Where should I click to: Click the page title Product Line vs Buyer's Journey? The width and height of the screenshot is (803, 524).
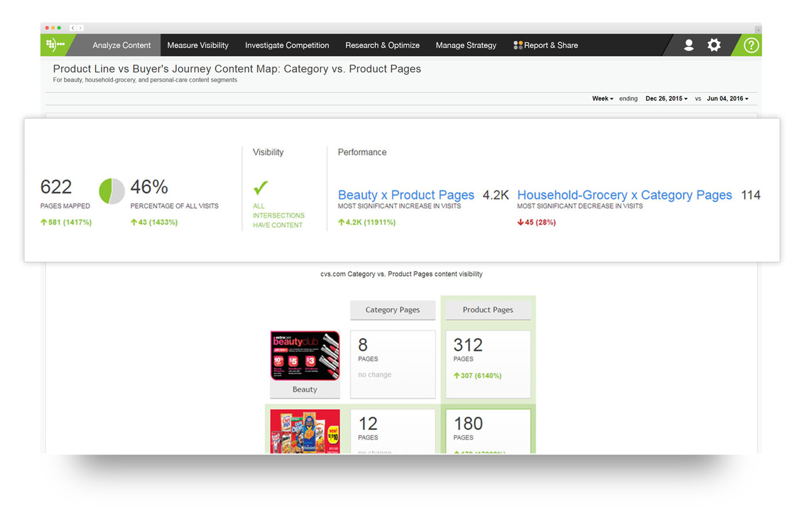(x=237, y=69)
